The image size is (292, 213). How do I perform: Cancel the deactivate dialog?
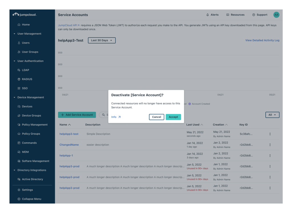pos(156,117)
